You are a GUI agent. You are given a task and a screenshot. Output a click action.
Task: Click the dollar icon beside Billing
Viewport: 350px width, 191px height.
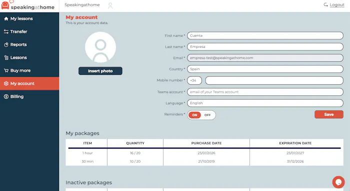click(x=6, y=97)
